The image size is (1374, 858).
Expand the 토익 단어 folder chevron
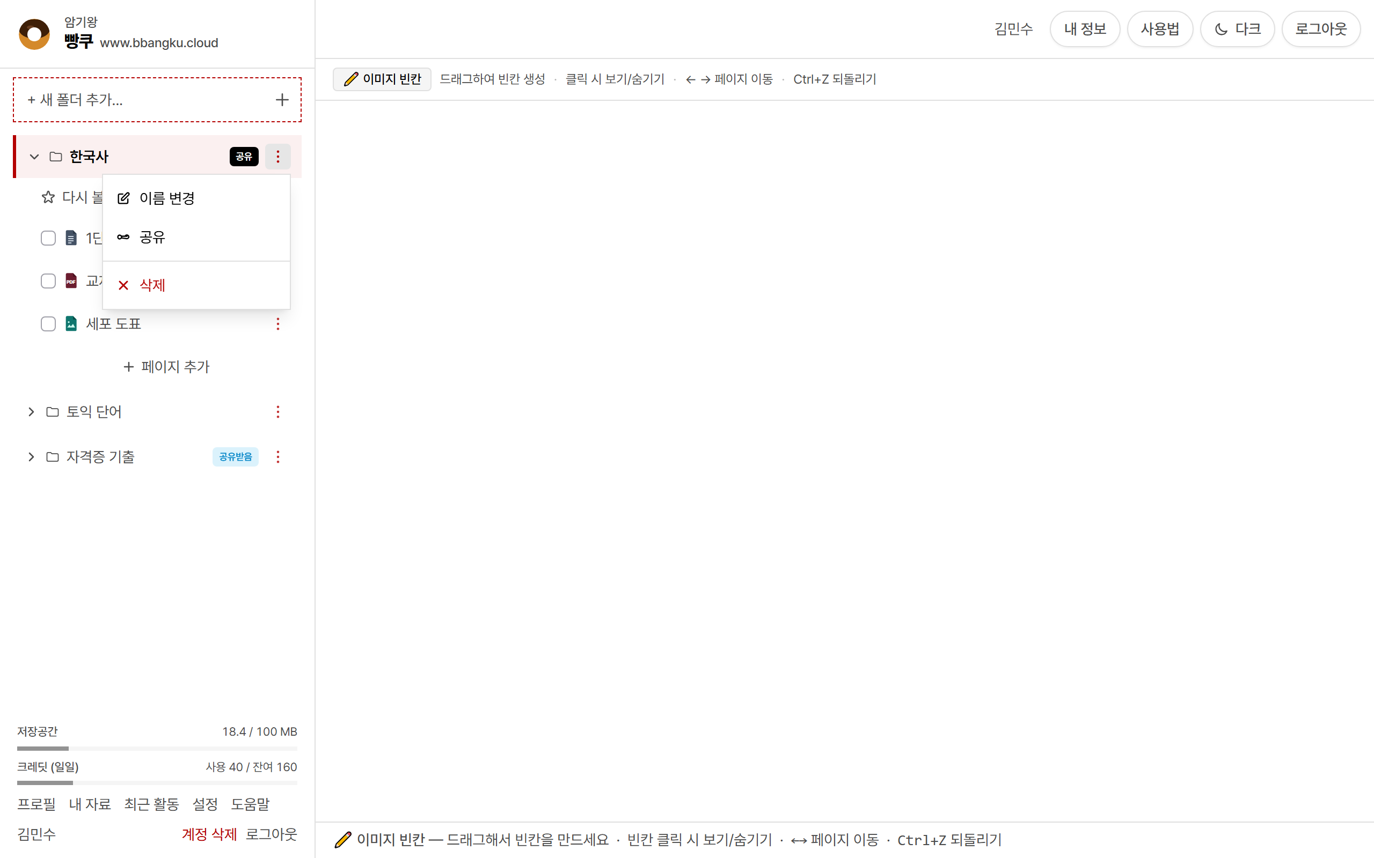pos(31,412)
